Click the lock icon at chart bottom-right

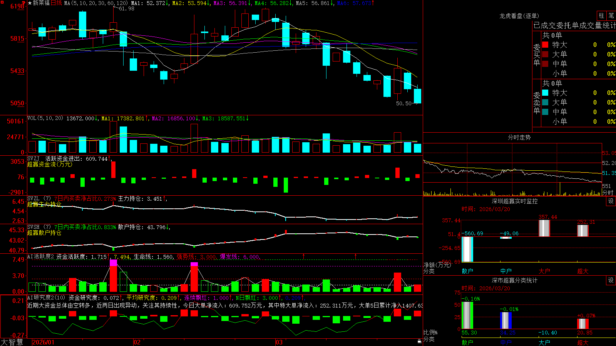tap(419, 341)
